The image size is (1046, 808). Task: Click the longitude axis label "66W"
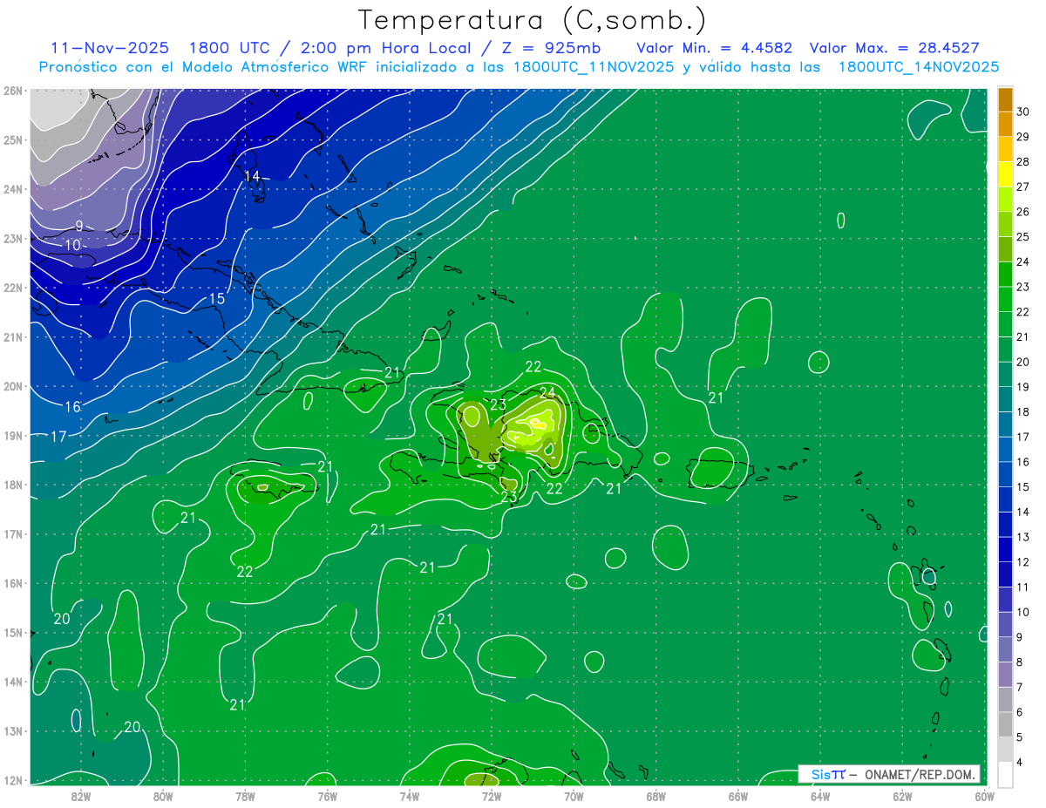737,795
